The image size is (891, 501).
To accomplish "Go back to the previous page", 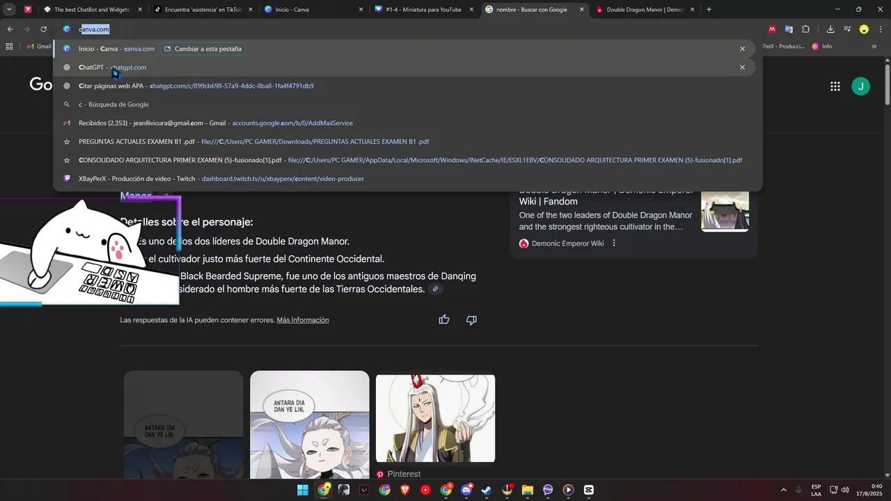I will tap(10, 29).
